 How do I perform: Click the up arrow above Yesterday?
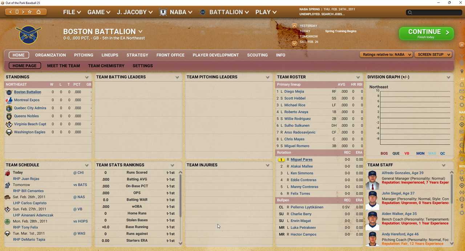[x=294, y=26]
